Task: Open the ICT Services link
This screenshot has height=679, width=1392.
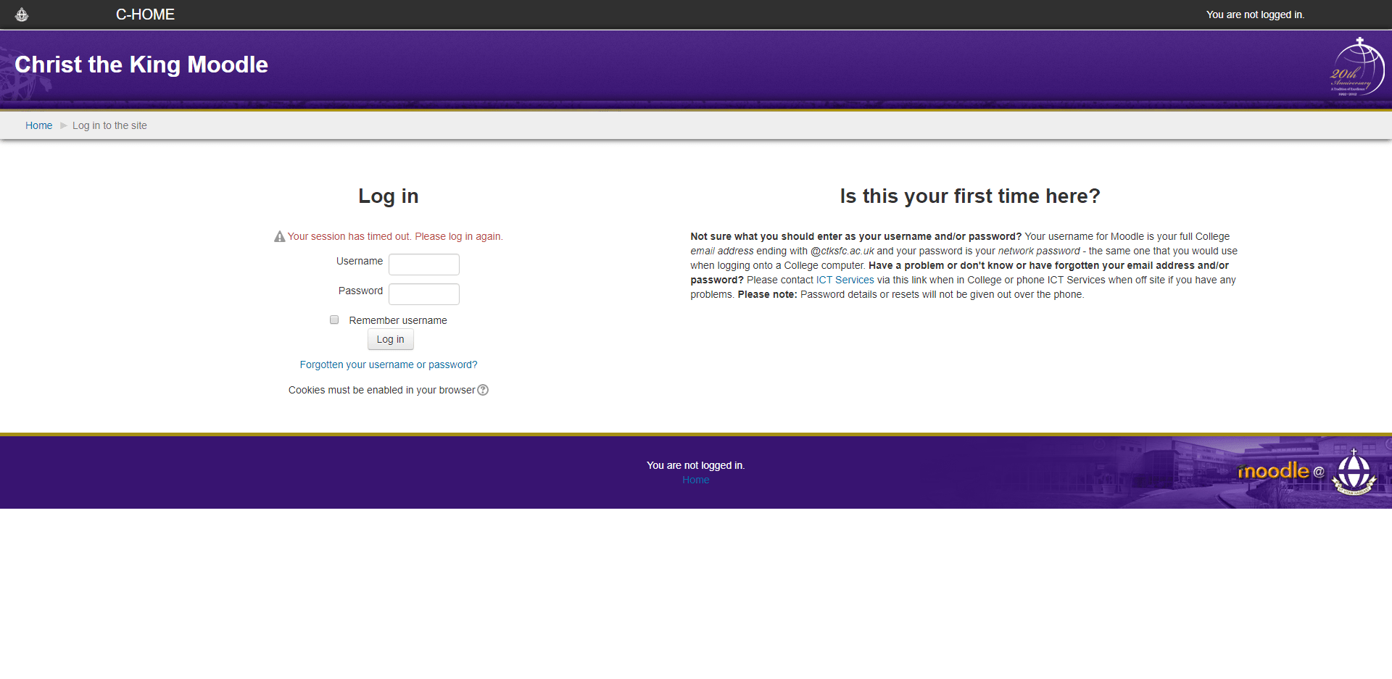Action: coord(845,280)
